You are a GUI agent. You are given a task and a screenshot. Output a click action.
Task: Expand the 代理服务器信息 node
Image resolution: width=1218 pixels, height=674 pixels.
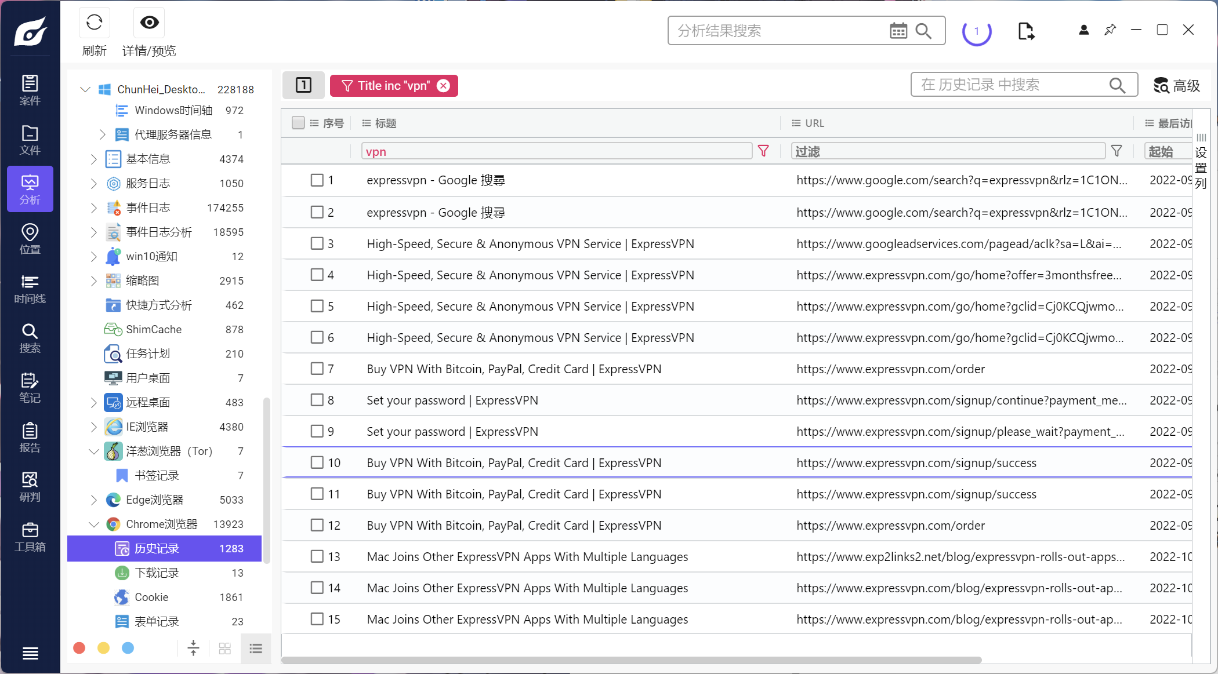click(x=102, y=134)
